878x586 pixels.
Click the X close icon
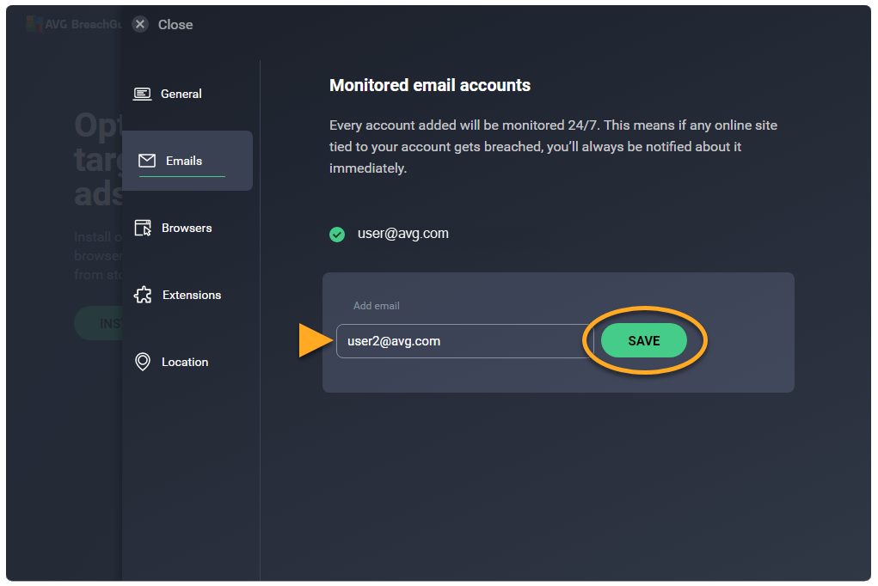tap(140, 24)
